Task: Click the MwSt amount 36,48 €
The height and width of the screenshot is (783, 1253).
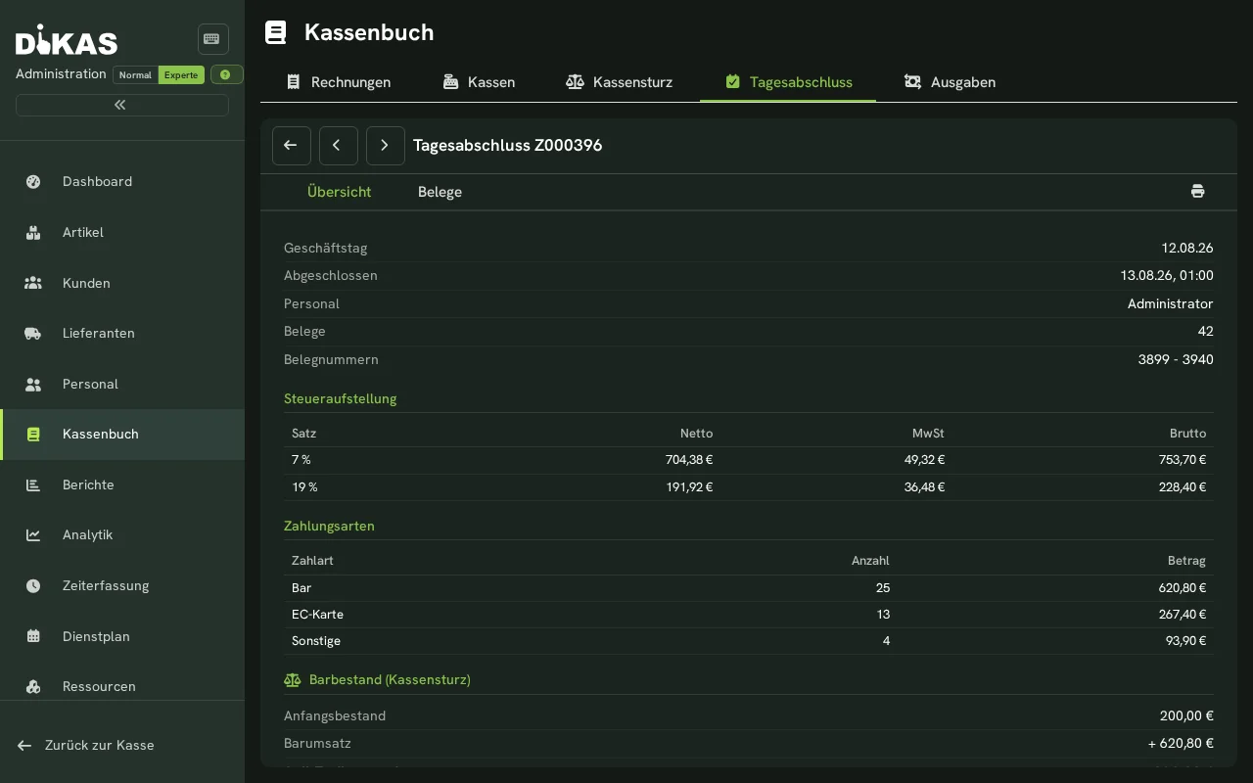Action: pyautogui.click(x=924, y=487)
